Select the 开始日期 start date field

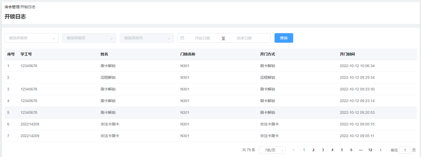pos(202,38)
